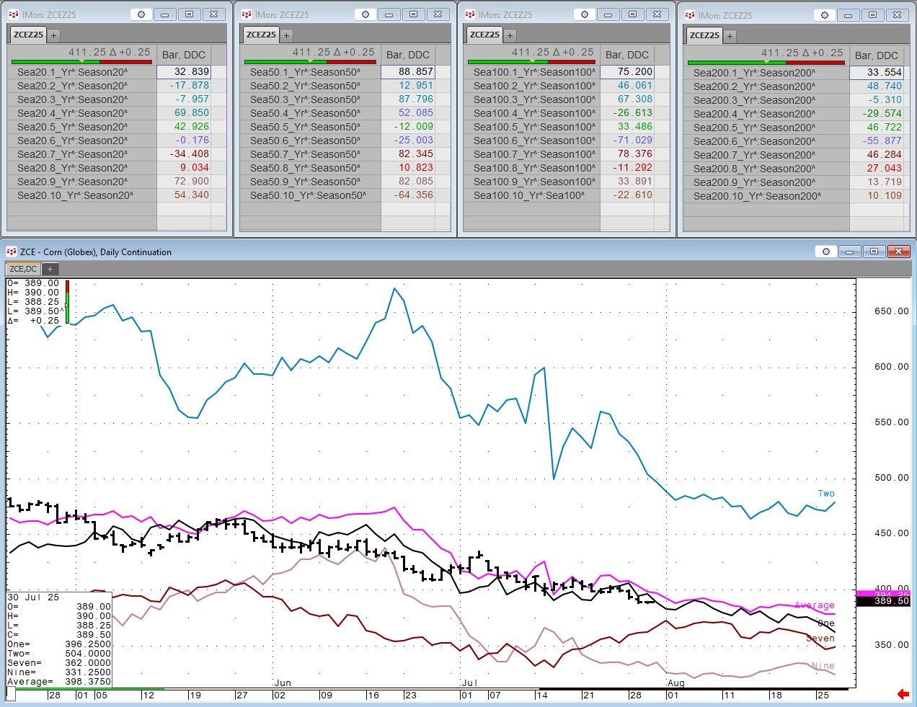
Task: Click the circle button in Corn chart title bar
Action: [825, 252]
